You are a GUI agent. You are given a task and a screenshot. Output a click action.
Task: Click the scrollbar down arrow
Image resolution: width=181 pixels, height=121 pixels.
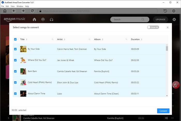point(167,96)
